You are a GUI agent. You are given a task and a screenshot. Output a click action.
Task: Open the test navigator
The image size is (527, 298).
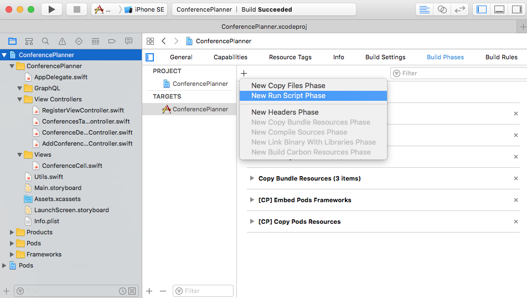(79, 42)
